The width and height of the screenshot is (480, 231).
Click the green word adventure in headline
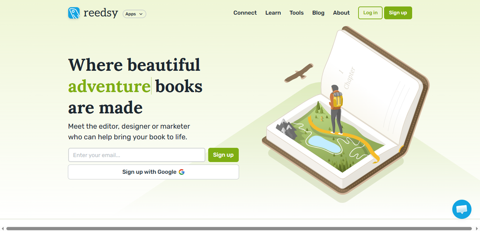[109, 86]
